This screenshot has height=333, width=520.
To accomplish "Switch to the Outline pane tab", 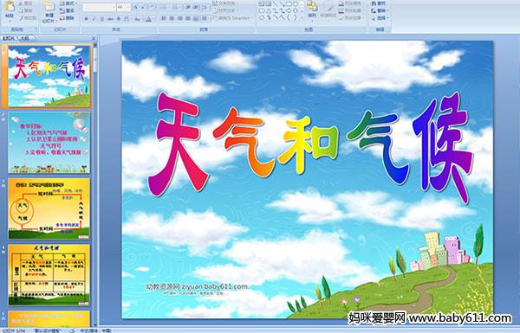I will [24, 38].
